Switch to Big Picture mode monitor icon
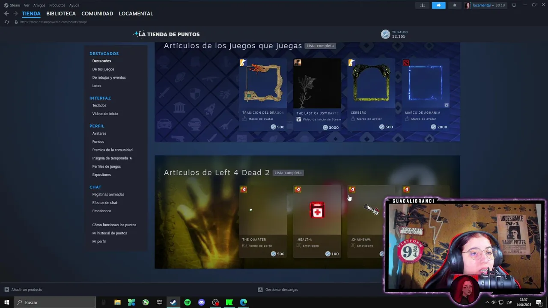548x308 pixels. click(x=514, y=5)
